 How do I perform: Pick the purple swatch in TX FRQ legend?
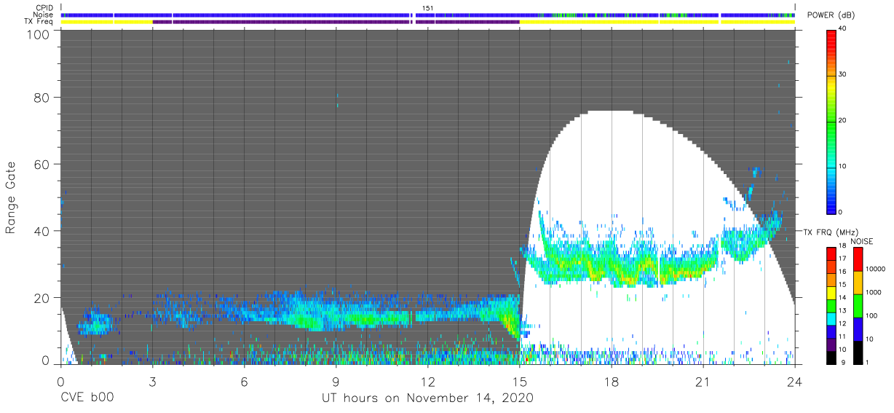tap(831, 345)
